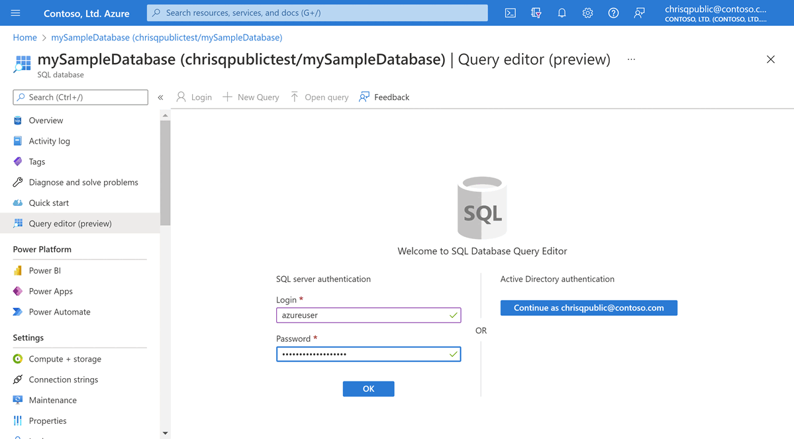
Task: Click the Login input field
Action: click(362, 315)
